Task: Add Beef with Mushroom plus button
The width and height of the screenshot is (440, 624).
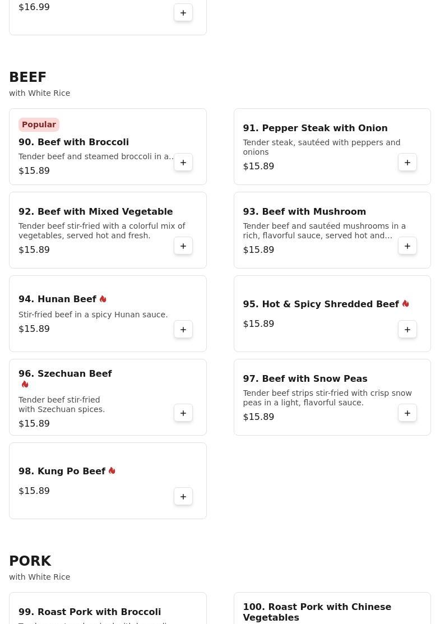Action: click(x=407, y=246)
